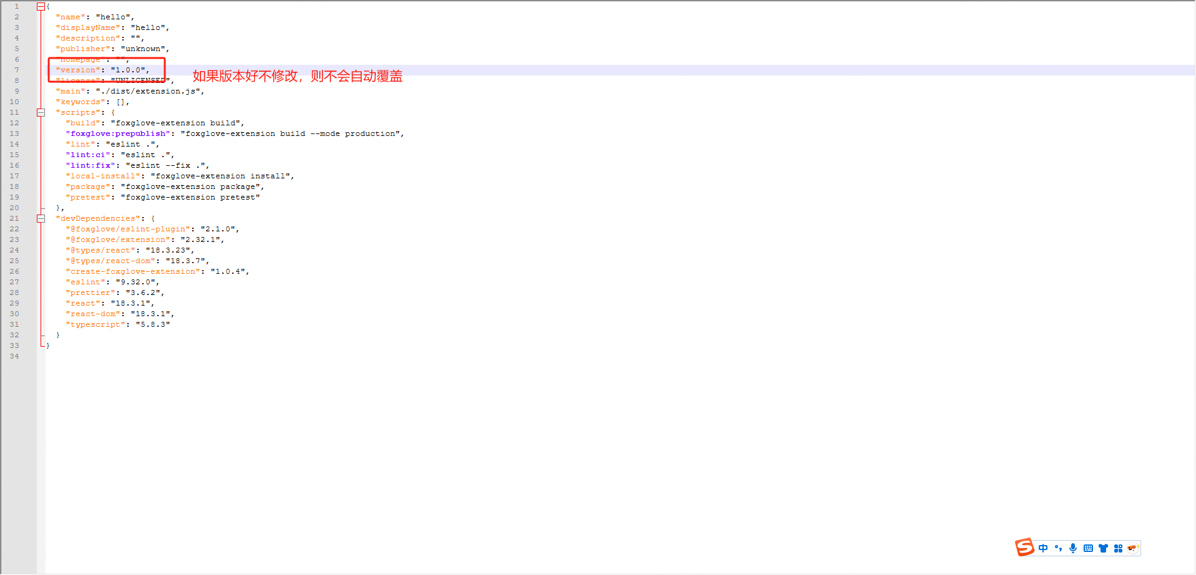Click the "unknown" publisher value

[x=143, y=49]
